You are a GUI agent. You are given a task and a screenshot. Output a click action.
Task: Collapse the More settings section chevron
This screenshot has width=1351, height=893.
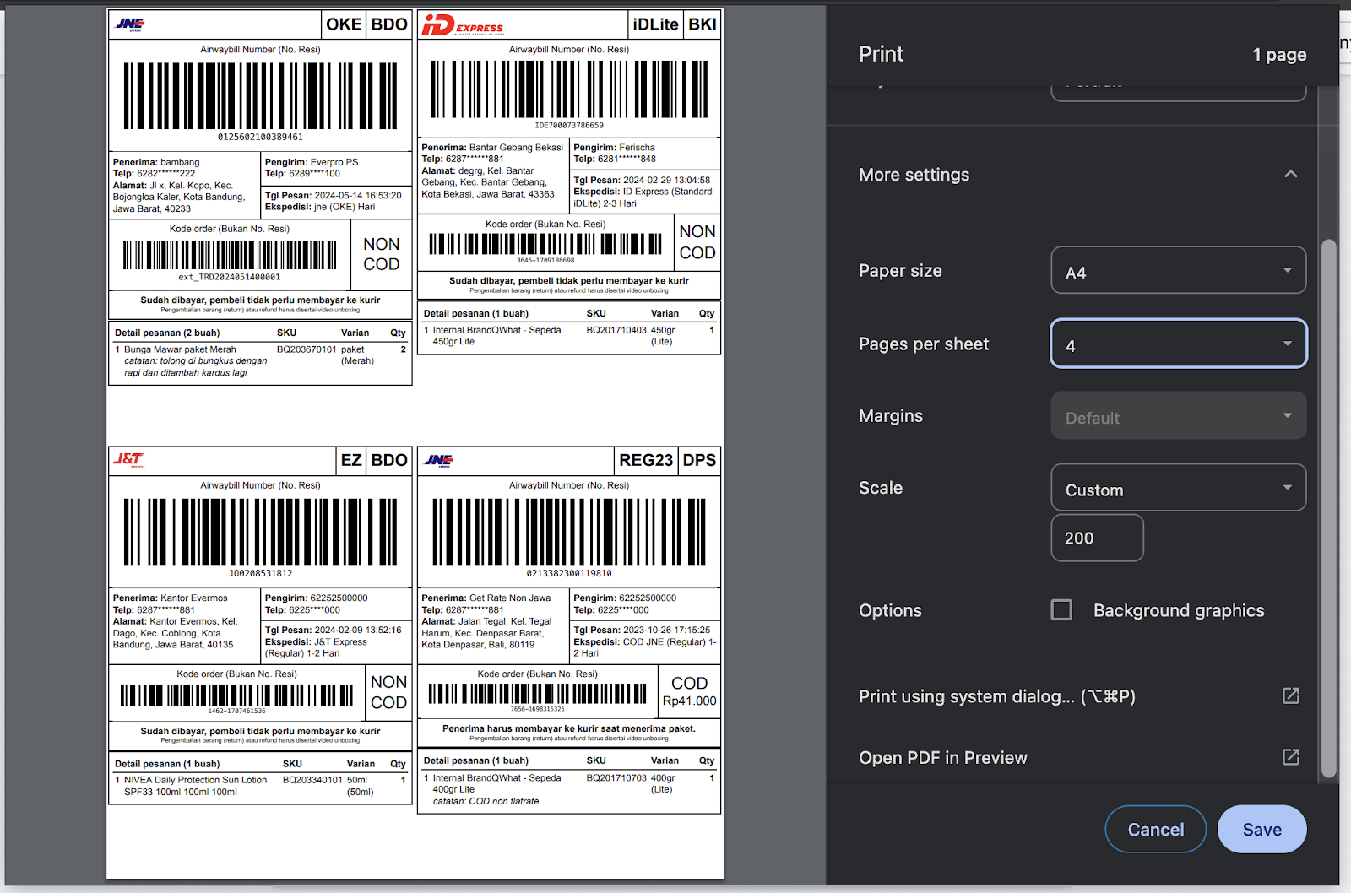[1290, 174]
